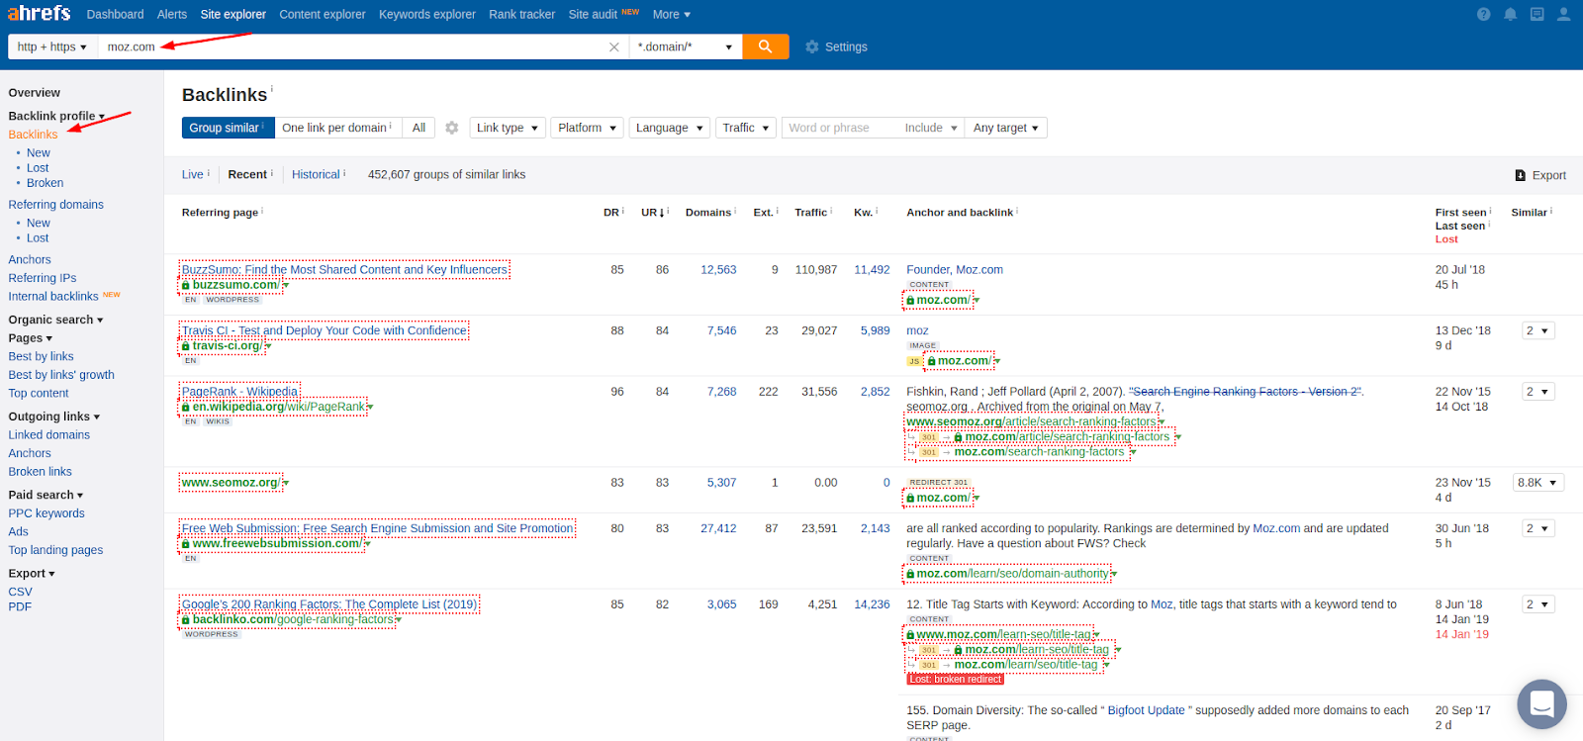Open the Settings gear next to search
1583x741 pixels.
(x=836, y=46)
